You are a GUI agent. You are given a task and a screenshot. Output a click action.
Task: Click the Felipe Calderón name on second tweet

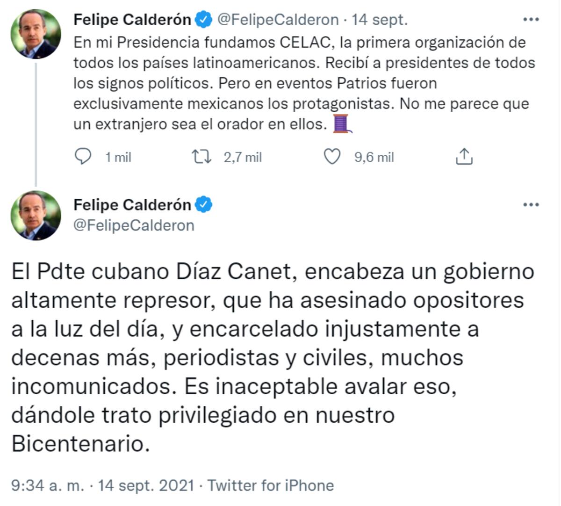(x=132, y=205)
